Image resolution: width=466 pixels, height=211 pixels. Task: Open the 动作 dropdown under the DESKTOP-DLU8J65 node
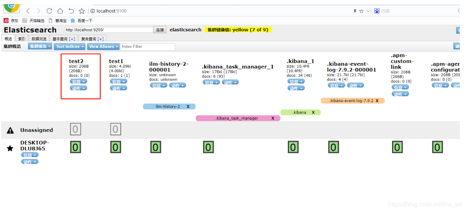coord(30,162)
